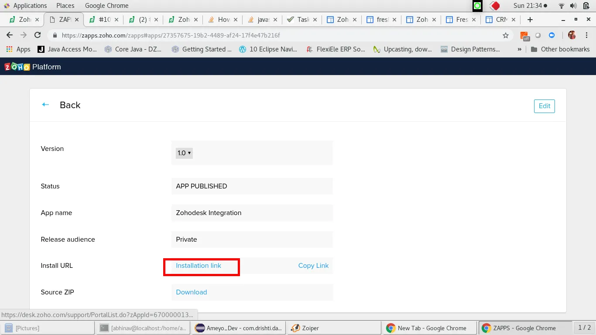Open the Other bookmarks folder
The width and height of the screenshot is (596, 335).
click(560, 49)
